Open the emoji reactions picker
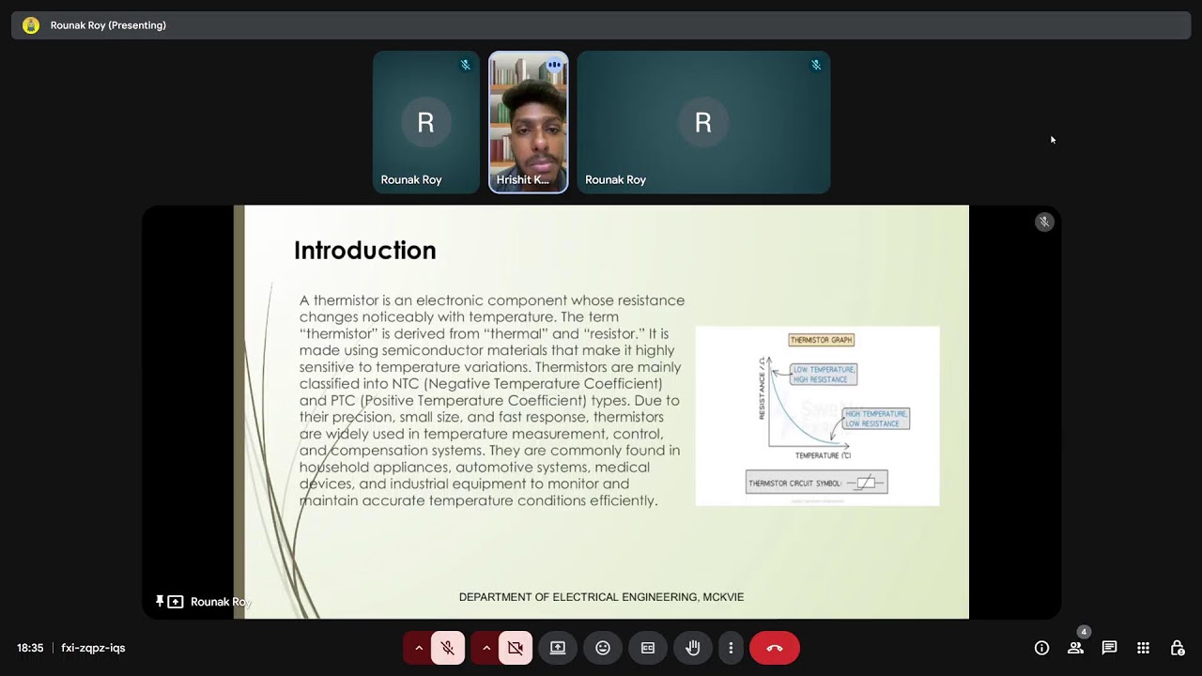This screenshot has height=676, width=1202. pyautogui.click(x=603, y=648)
